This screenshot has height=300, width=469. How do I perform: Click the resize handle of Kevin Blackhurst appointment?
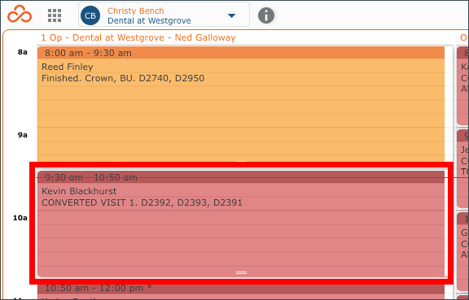click(241, 273)
